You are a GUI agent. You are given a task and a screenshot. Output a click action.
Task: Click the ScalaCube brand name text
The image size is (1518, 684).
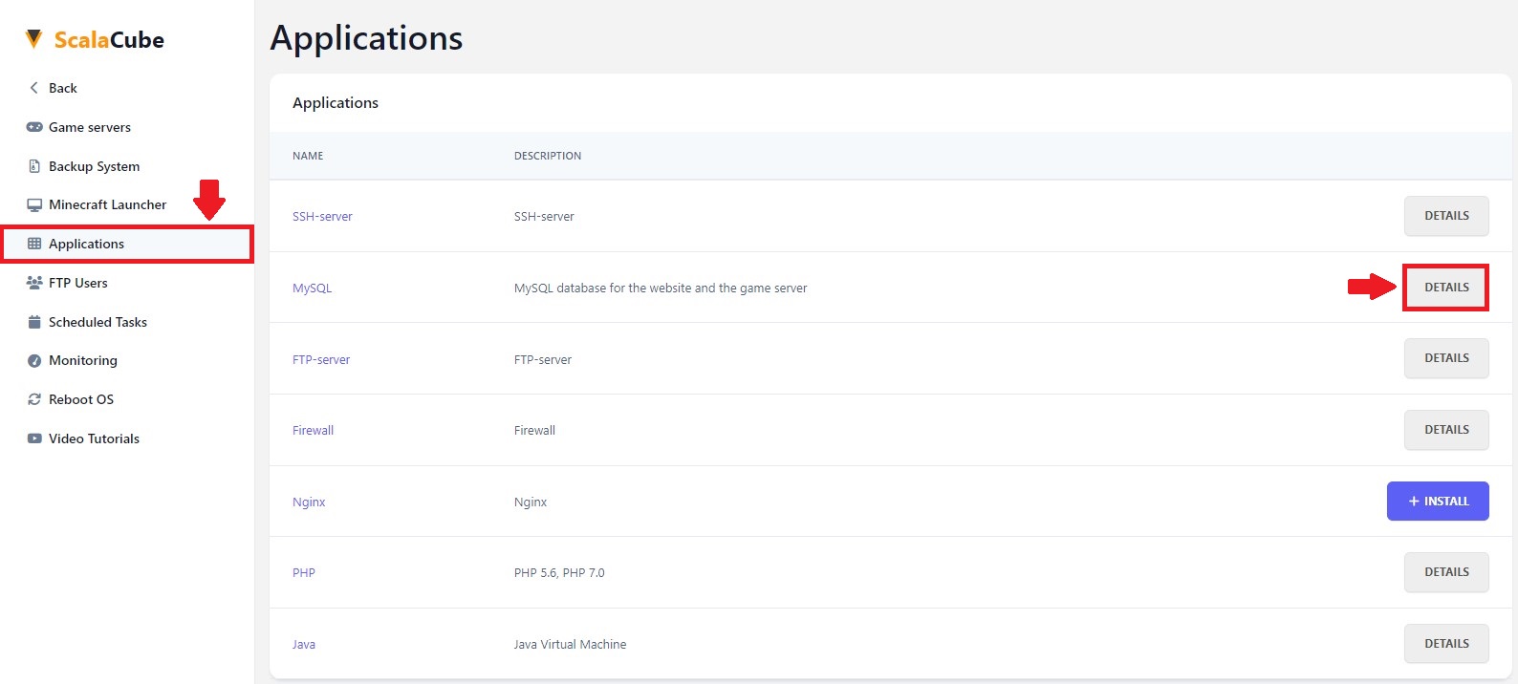[109, 40]
